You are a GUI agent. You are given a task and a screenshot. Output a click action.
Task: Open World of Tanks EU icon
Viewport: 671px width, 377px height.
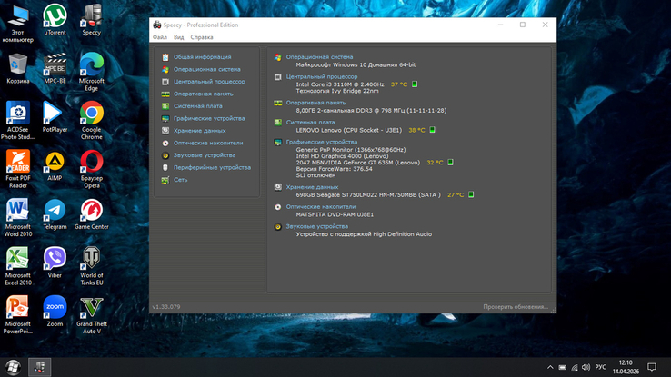pyautogui.click(x=92, y=267)
